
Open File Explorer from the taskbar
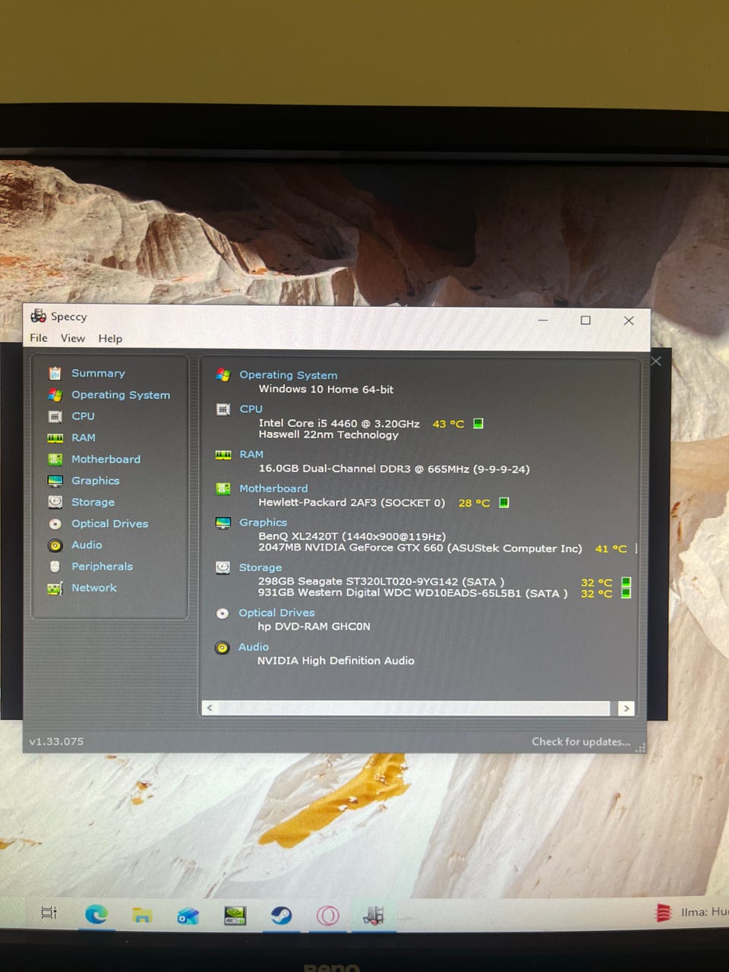pyautogui.click(x=142, y=915)
